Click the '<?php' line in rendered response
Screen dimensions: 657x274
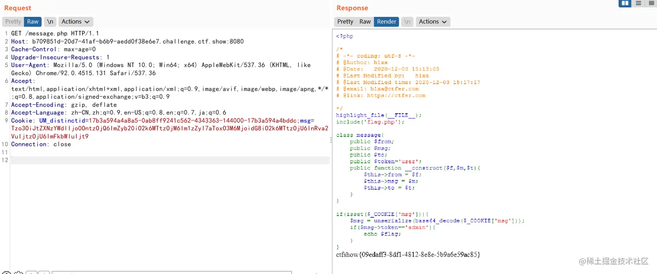point(345,36)
